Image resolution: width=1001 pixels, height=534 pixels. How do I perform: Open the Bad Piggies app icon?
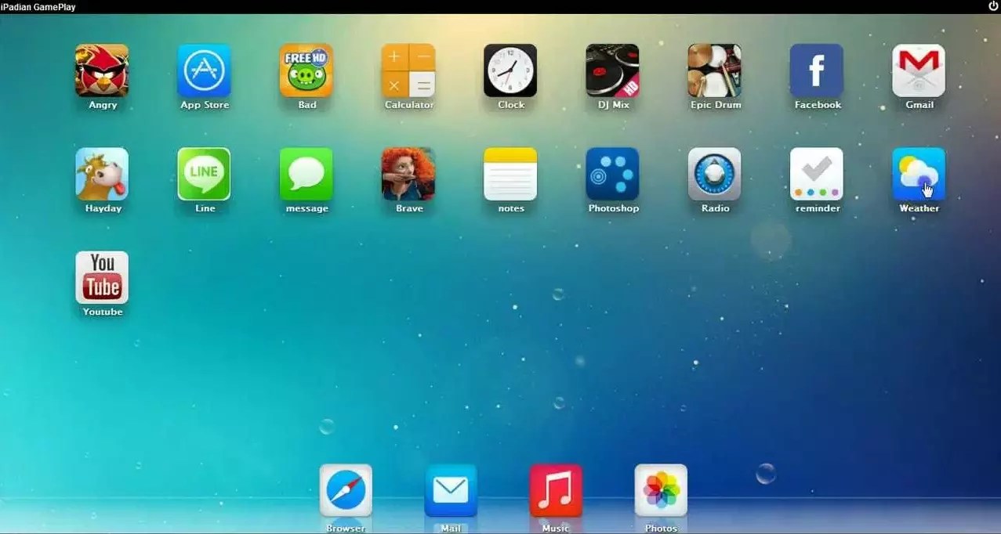coord(306,70)
